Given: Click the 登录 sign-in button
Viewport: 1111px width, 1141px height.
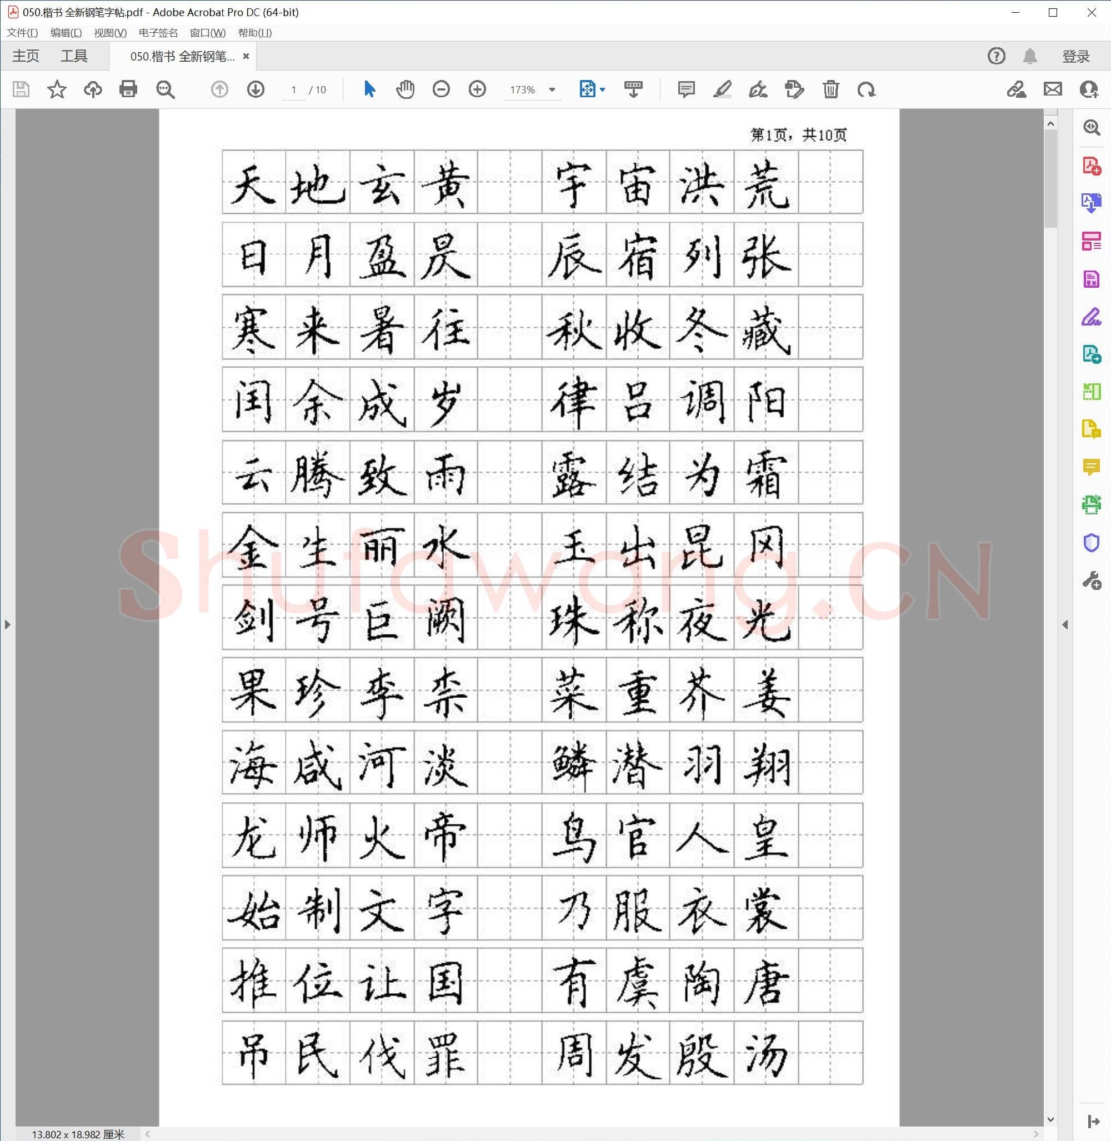Looking at the screenshot, I should tap(1075, 56).
